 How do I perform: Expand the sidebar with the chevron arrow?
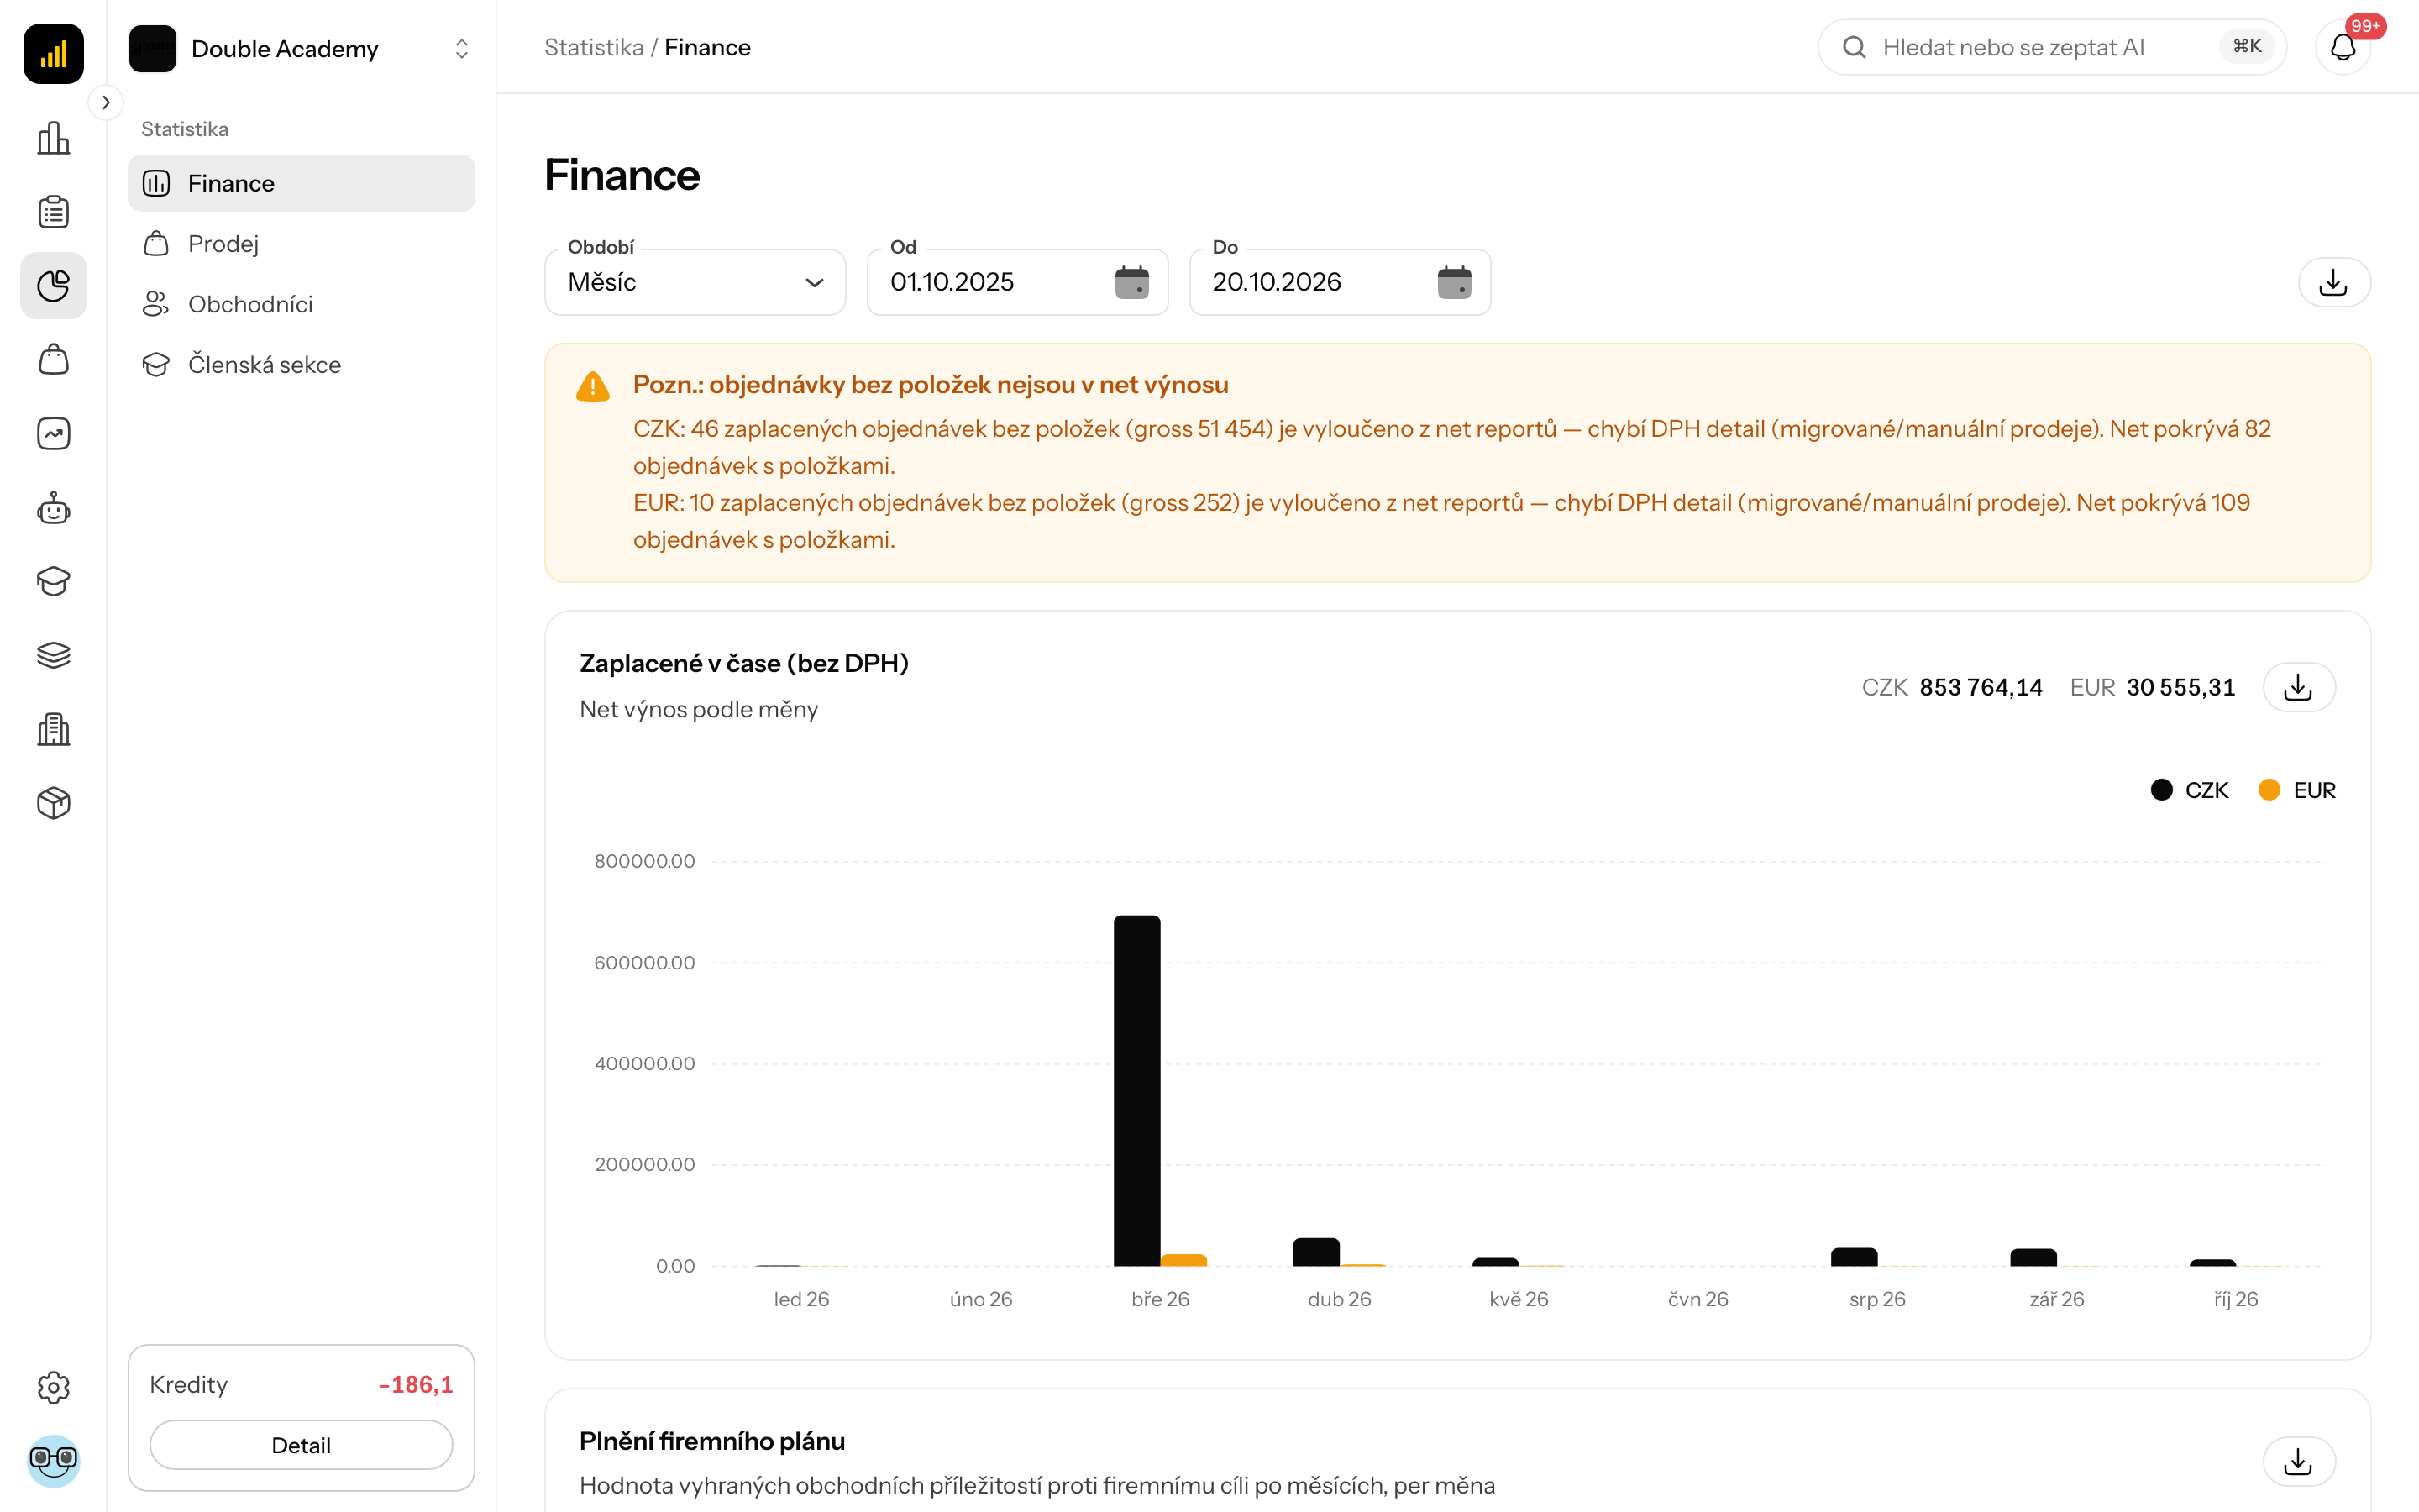pyautogui.click(x=106, y=102)
